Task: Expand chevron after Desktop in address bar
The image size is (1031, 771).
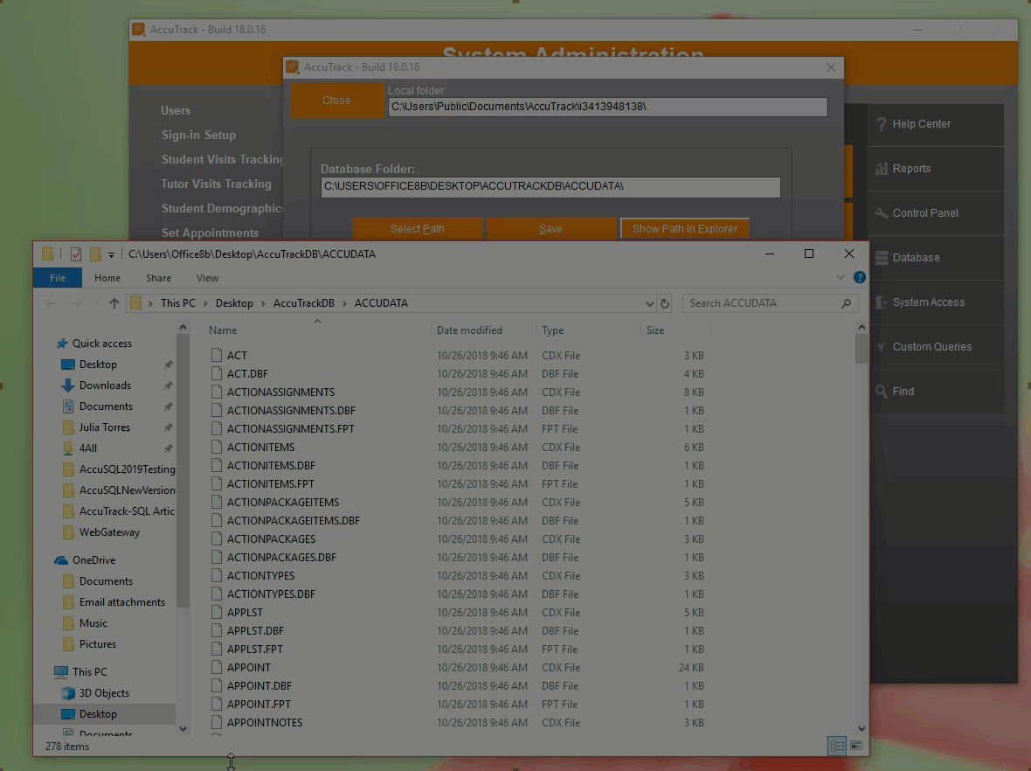Action: pyautogui.click(x=263, y=303)
